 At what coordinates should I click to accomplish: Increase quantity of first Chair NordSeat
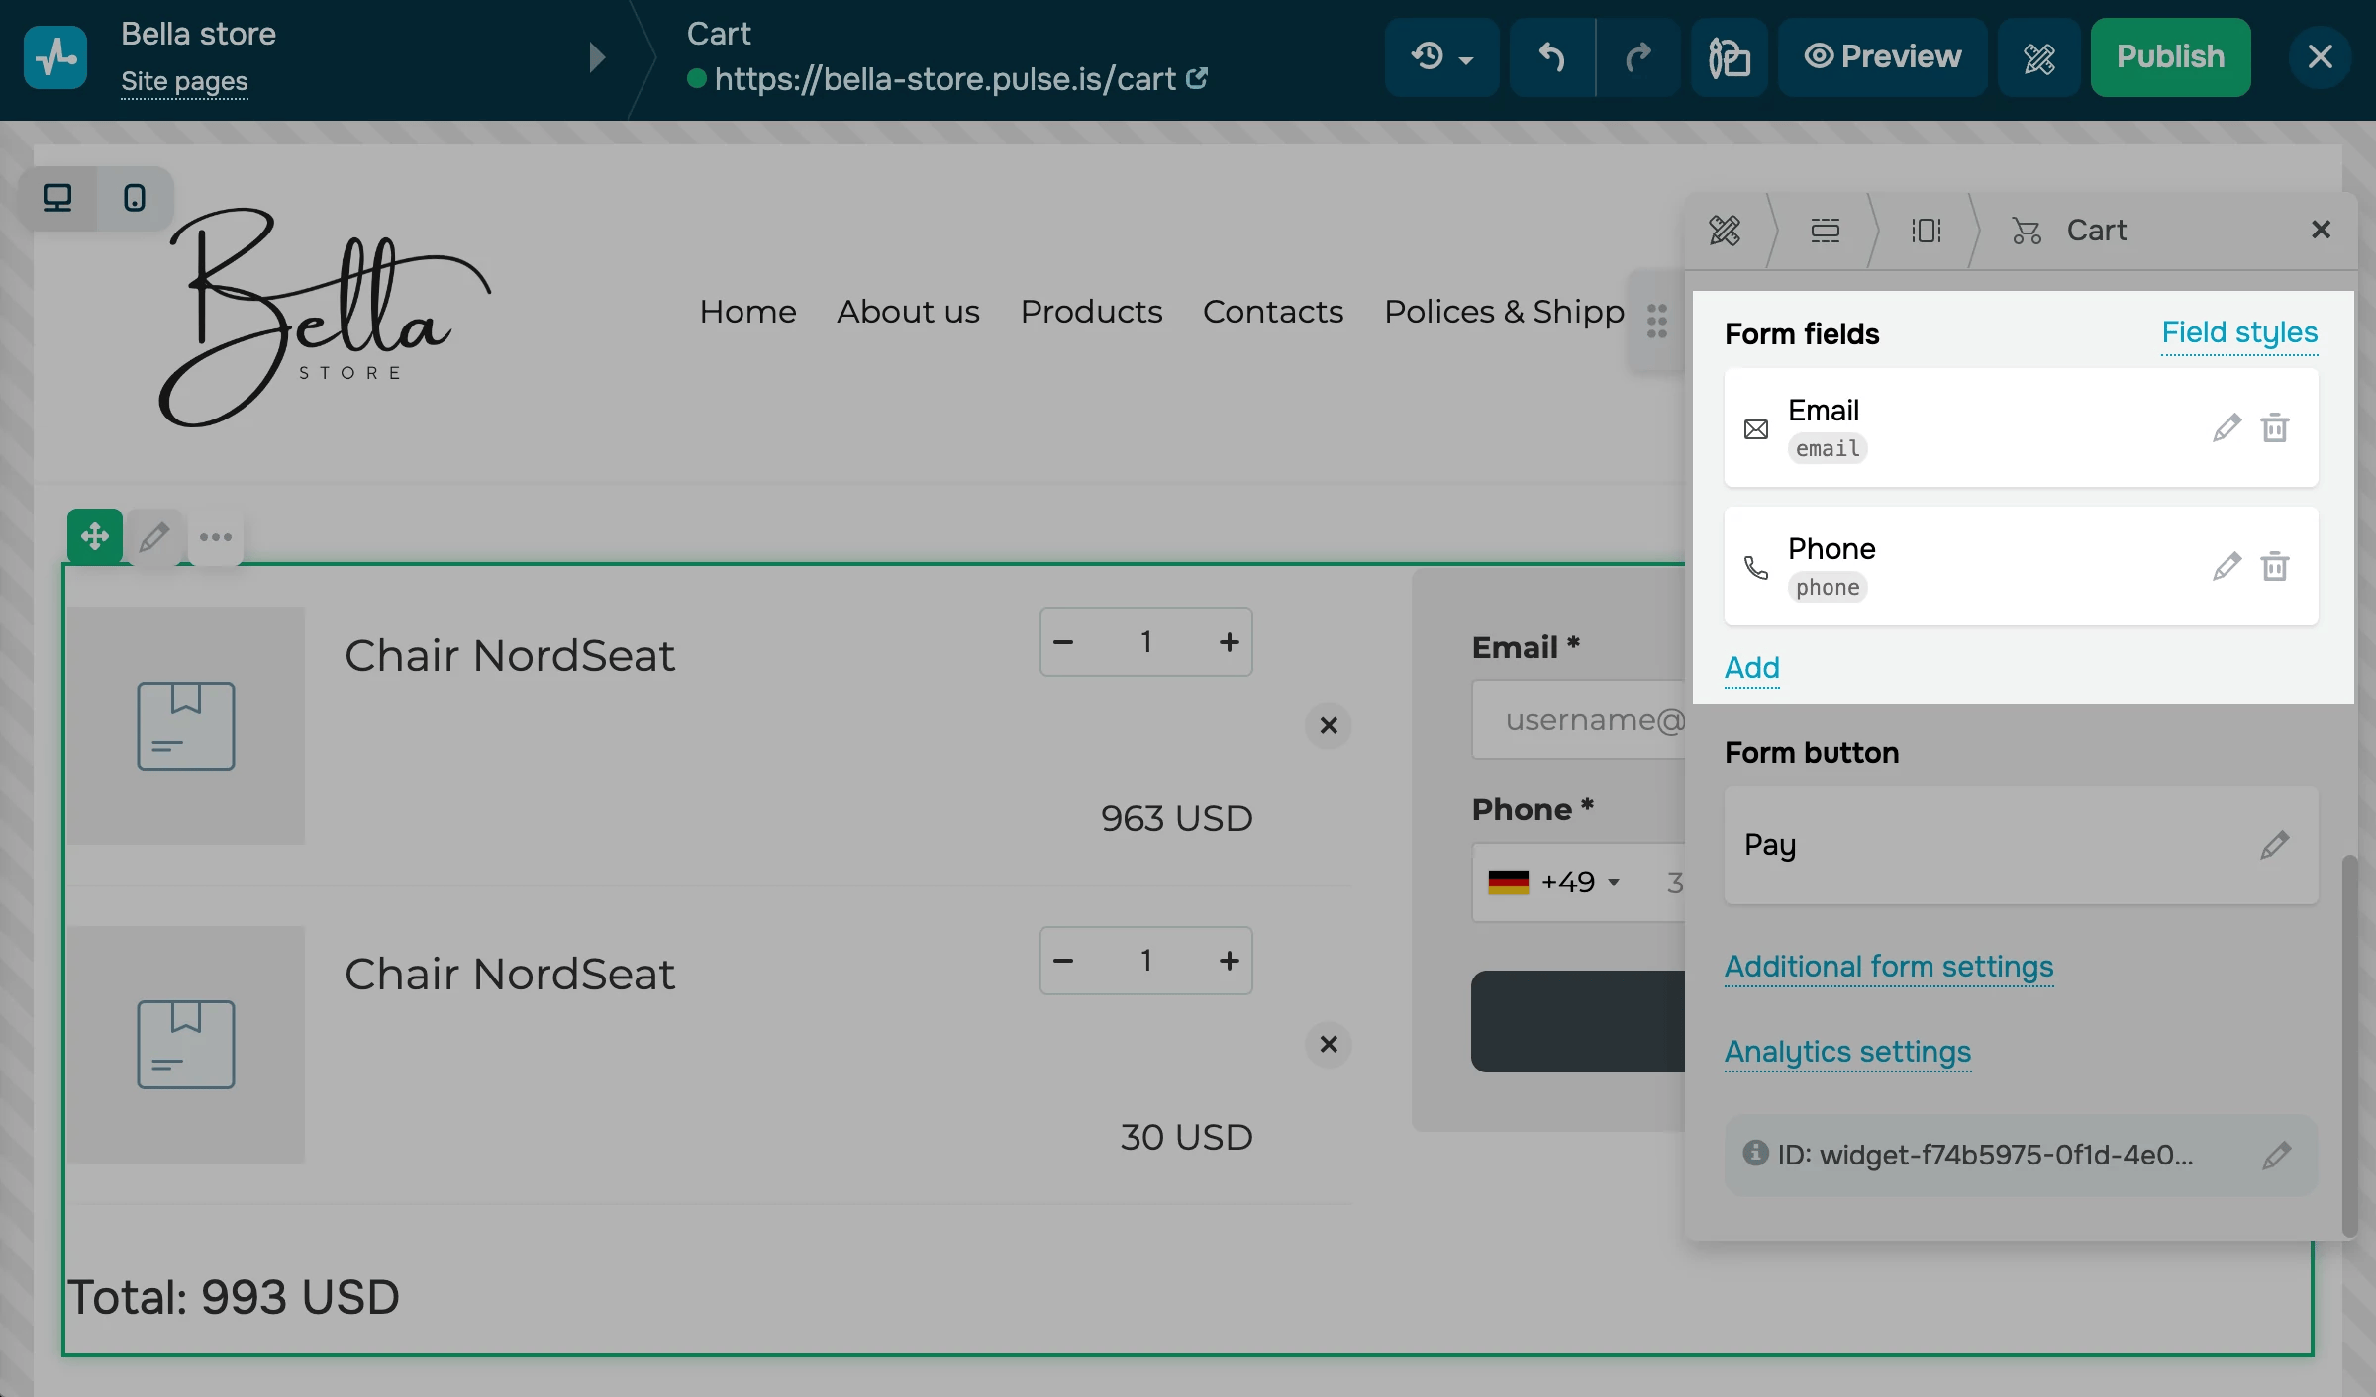[x=1229, y=642]
